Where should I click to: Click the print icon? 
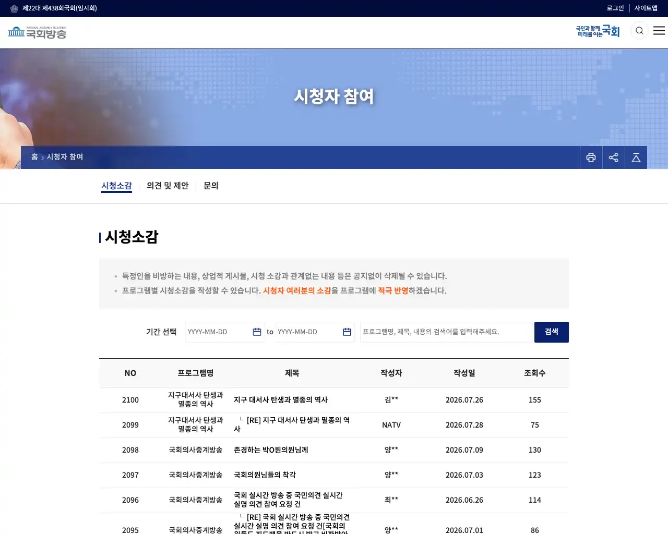(591, 157)
